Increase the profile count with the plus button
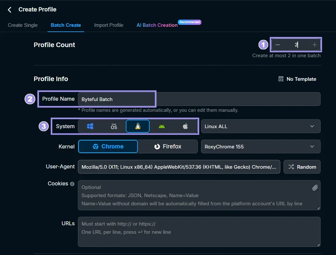This screenshot has height=255, width=336. [315, 45]
